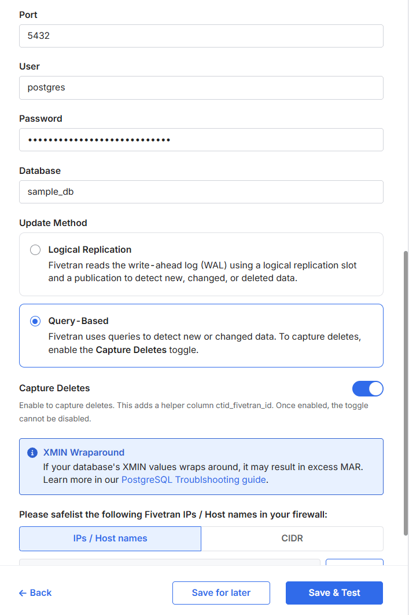Switch to the CIDR tab
The height and width of the screenshot is (615, 409).
(292, 538)
